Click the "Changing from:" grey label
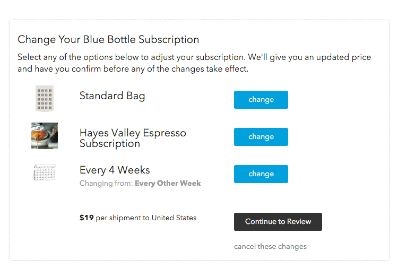Viewport: 398px width, 277px height. coord(106,184)
